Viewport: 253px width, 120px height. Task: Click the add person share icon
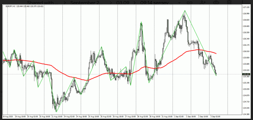(x=203, y=3)
